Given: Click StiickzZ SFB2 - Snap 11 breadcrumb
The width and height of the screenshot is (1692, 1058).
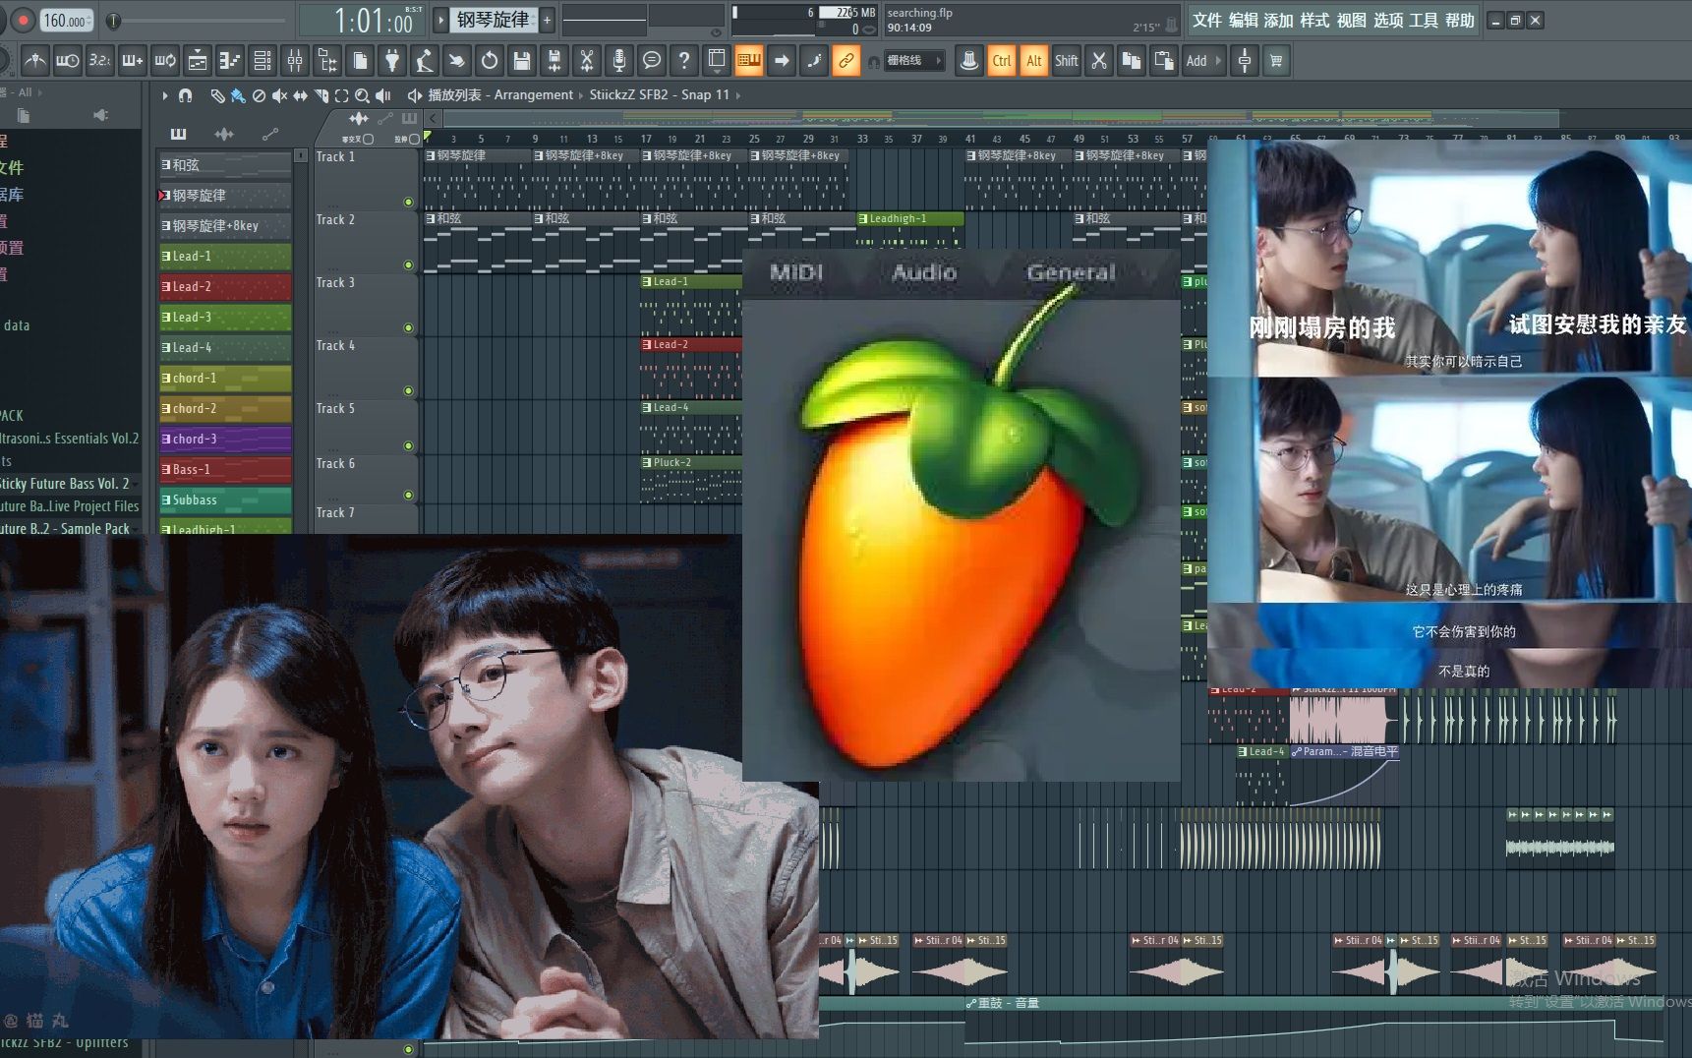Looking at the screenshot, I should click(x=659, y=95).
